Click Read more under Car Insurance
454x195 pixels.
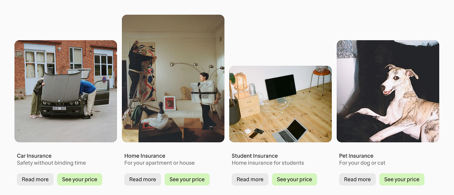(35, 179)
